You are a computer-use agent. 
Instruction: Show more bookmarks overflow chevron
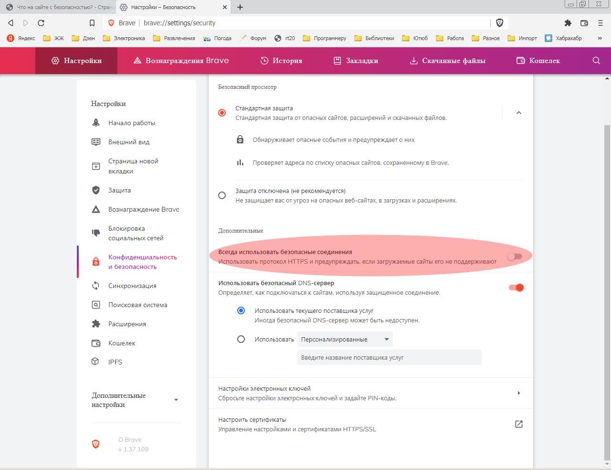click(600, 38)
